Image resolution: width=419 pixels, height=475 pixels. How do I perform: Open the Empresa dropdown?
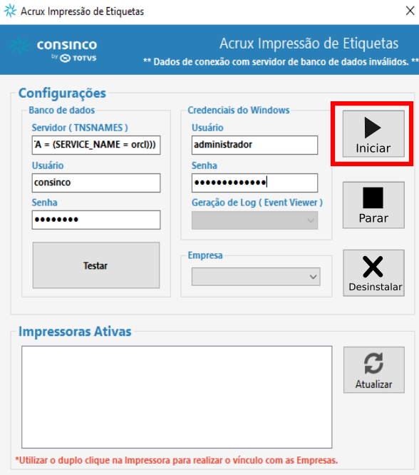[256, 277]
